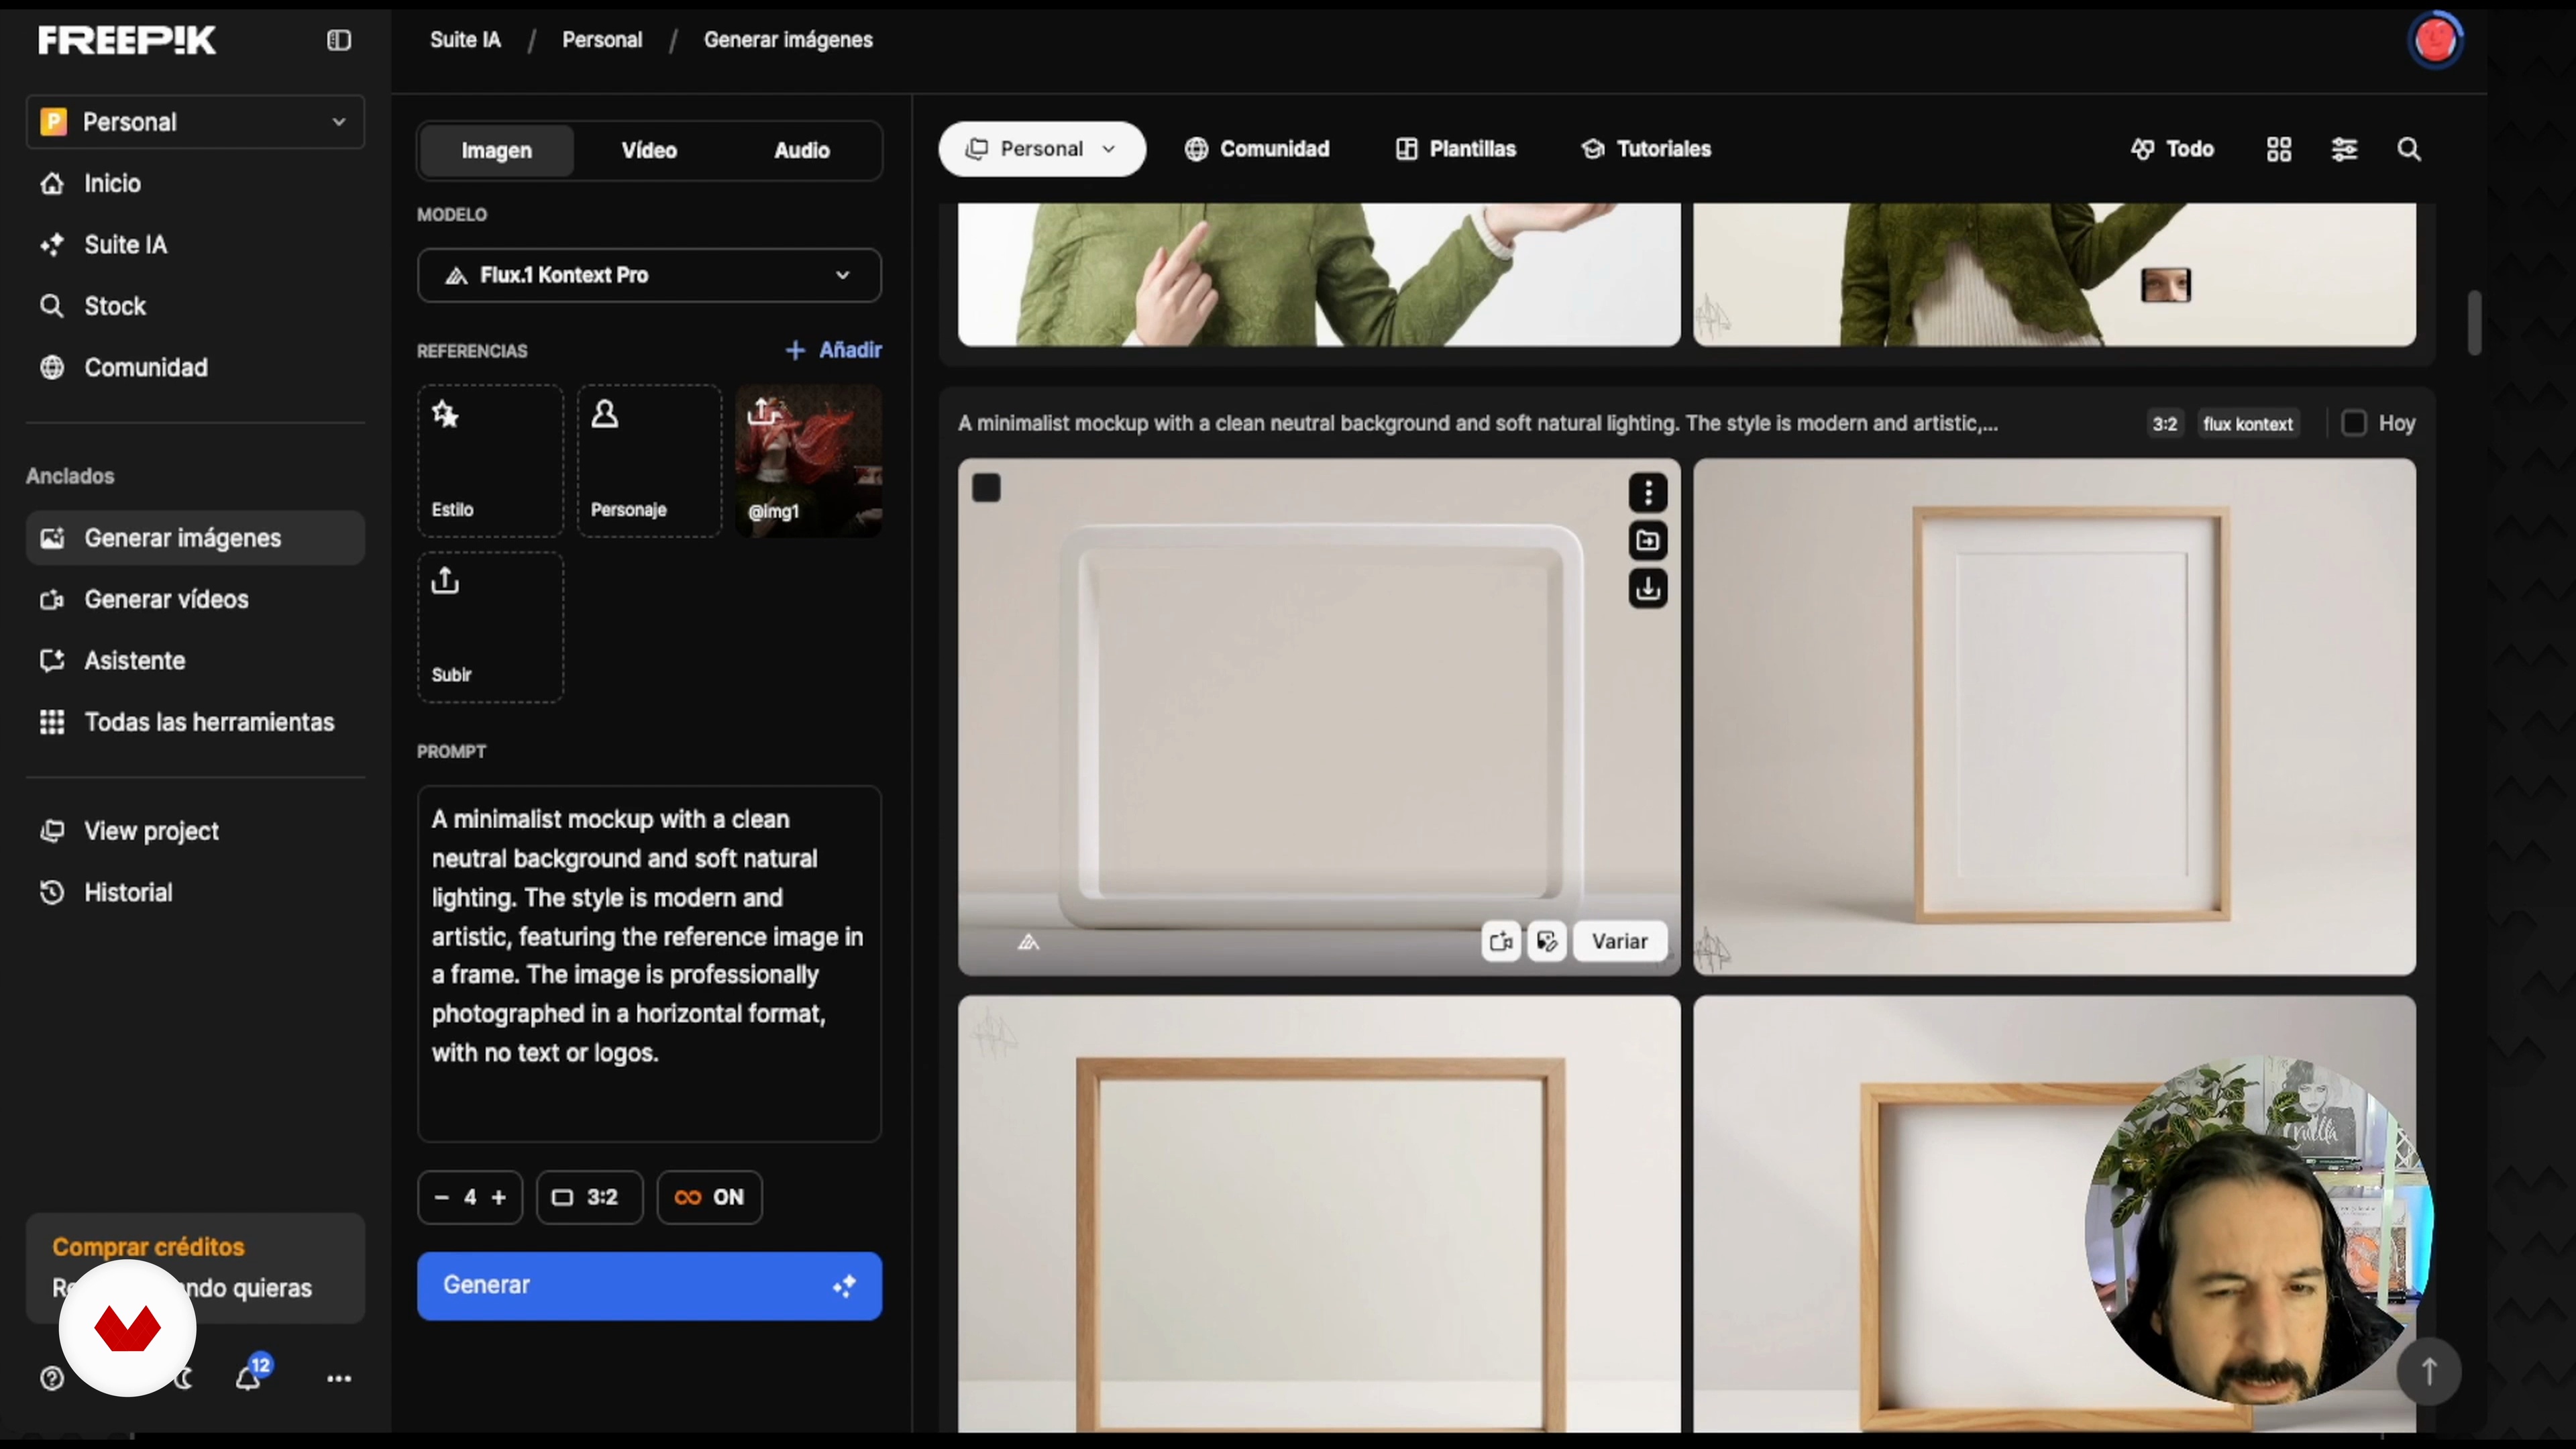2576x1449 pixels.
Task: Add an Estilo style reference
Action: (490, 461)
